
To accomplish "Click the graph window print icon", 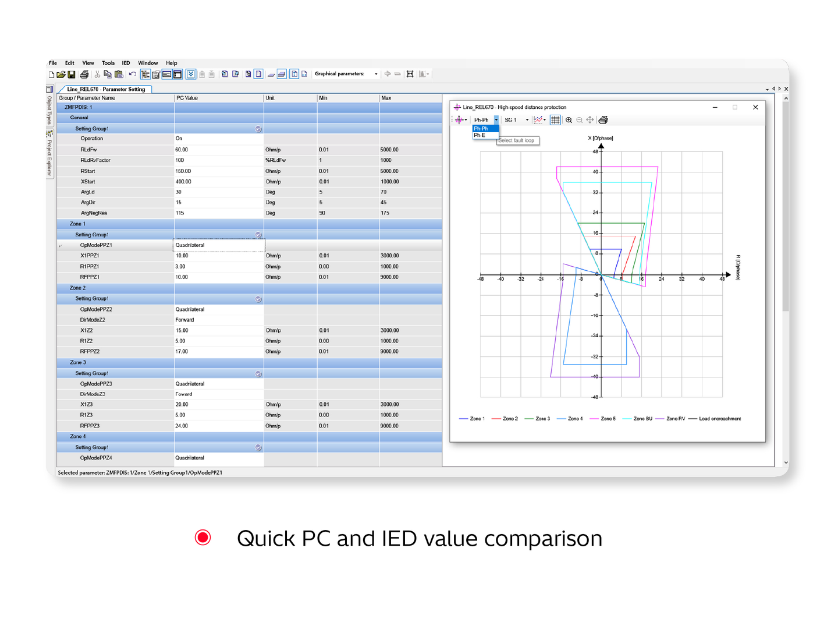I will [x=603, y=120].
